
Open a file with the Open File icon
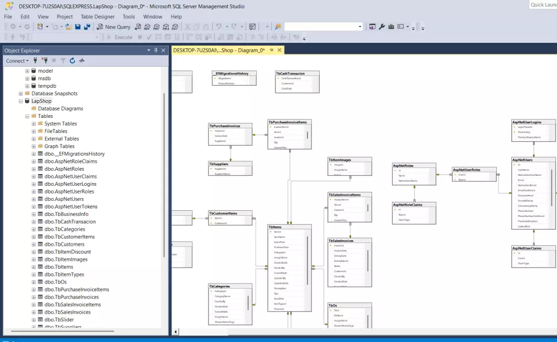68,27
